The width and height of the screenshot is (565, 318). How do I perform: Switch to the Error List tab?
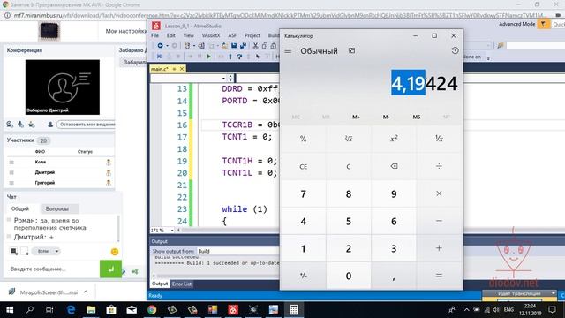(182, 284)
